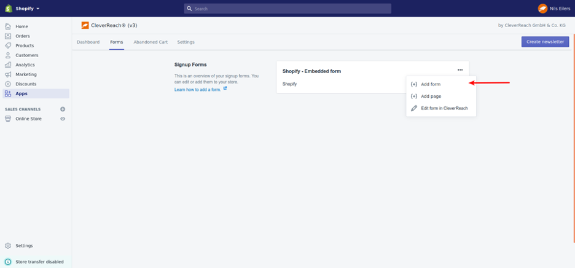Click the Products tag icon
Image resolution: width=575 pixels, height=268 pixels.
pyautogui.click(x=8, y=45)
